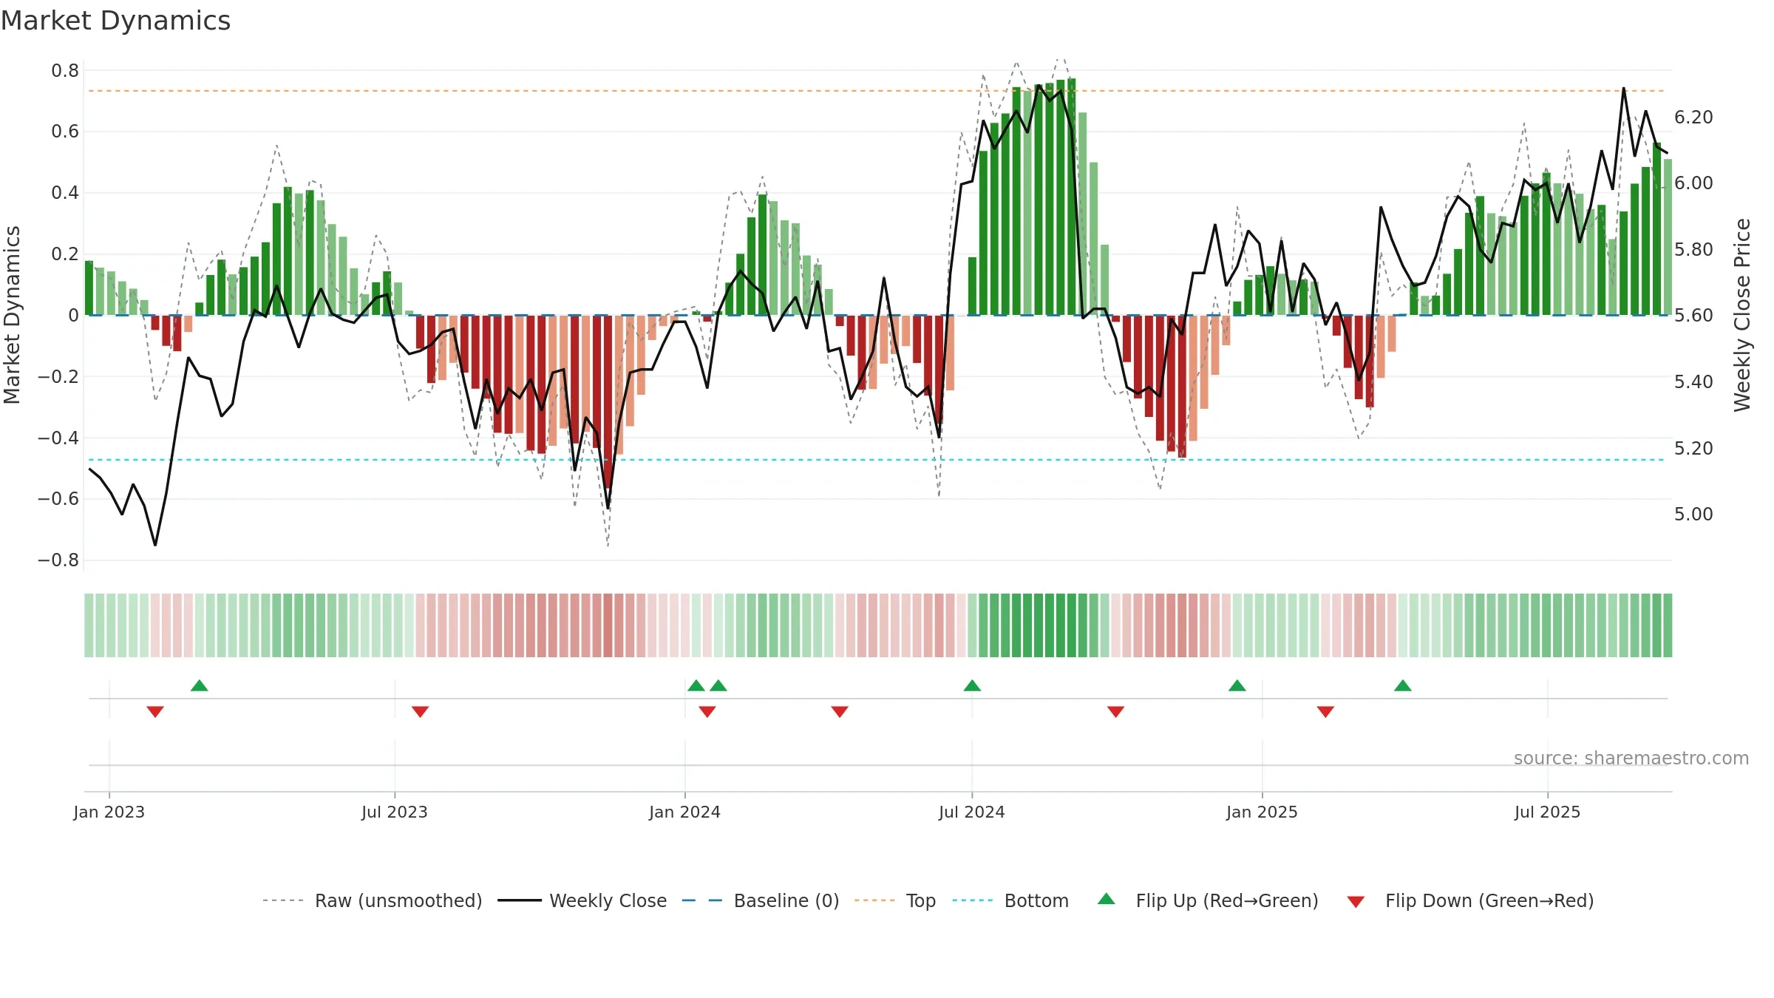Toggle Flip Down (Green→Red) legend entry
1774x998 pixels.
tap(1470, 900)
